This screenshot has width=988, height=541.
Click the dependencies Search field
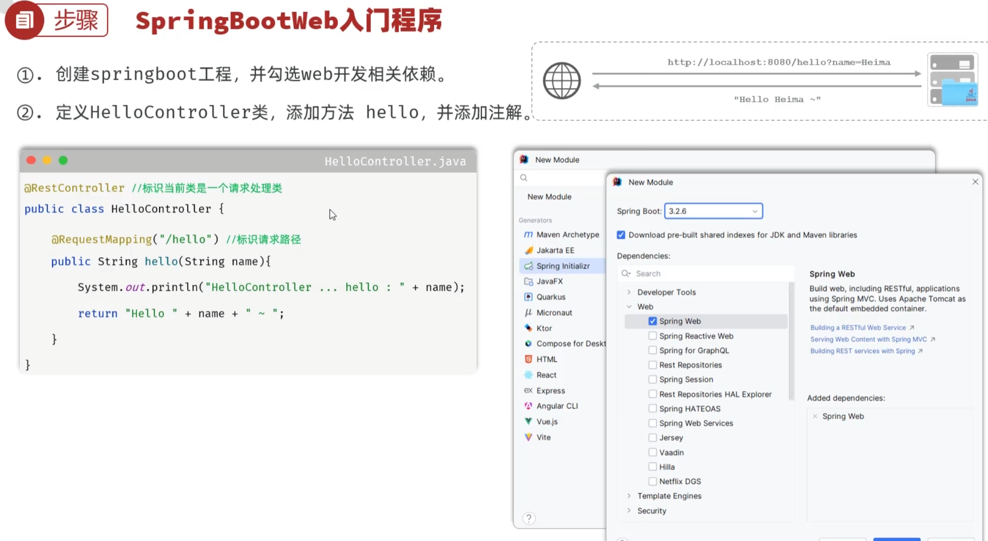coord(702,273)
